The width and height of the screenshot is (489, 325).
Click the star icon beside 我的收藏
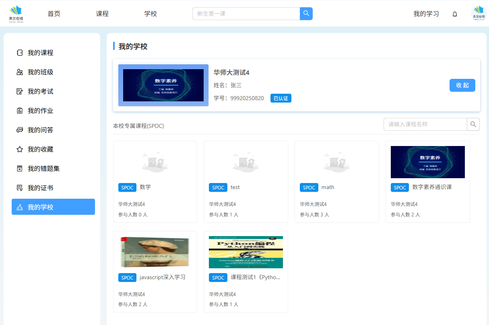[x=19, y=149]
